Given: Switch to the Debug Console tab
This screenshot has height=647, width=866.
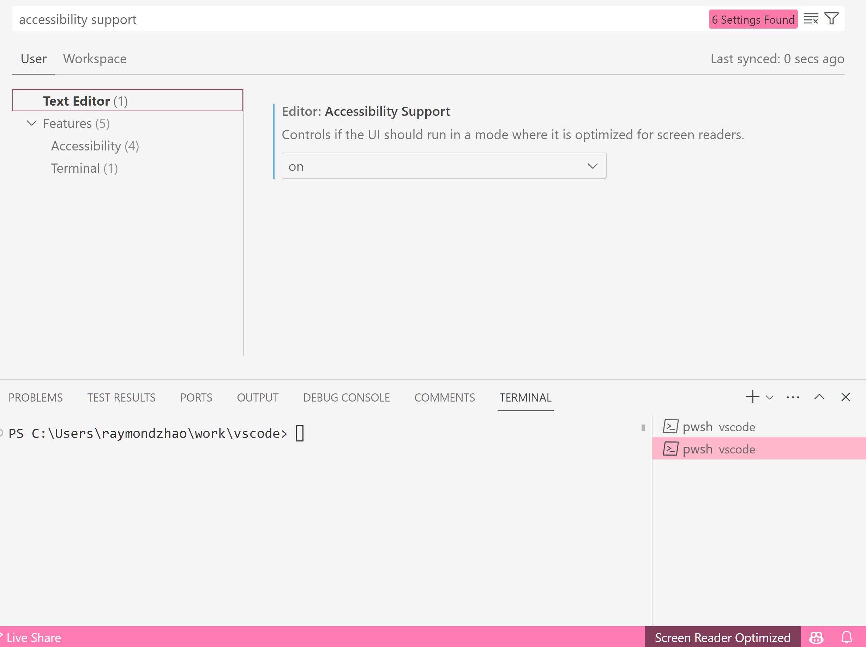Looking at the screenshot, I should pyautogui.click(x=346, y=398).
